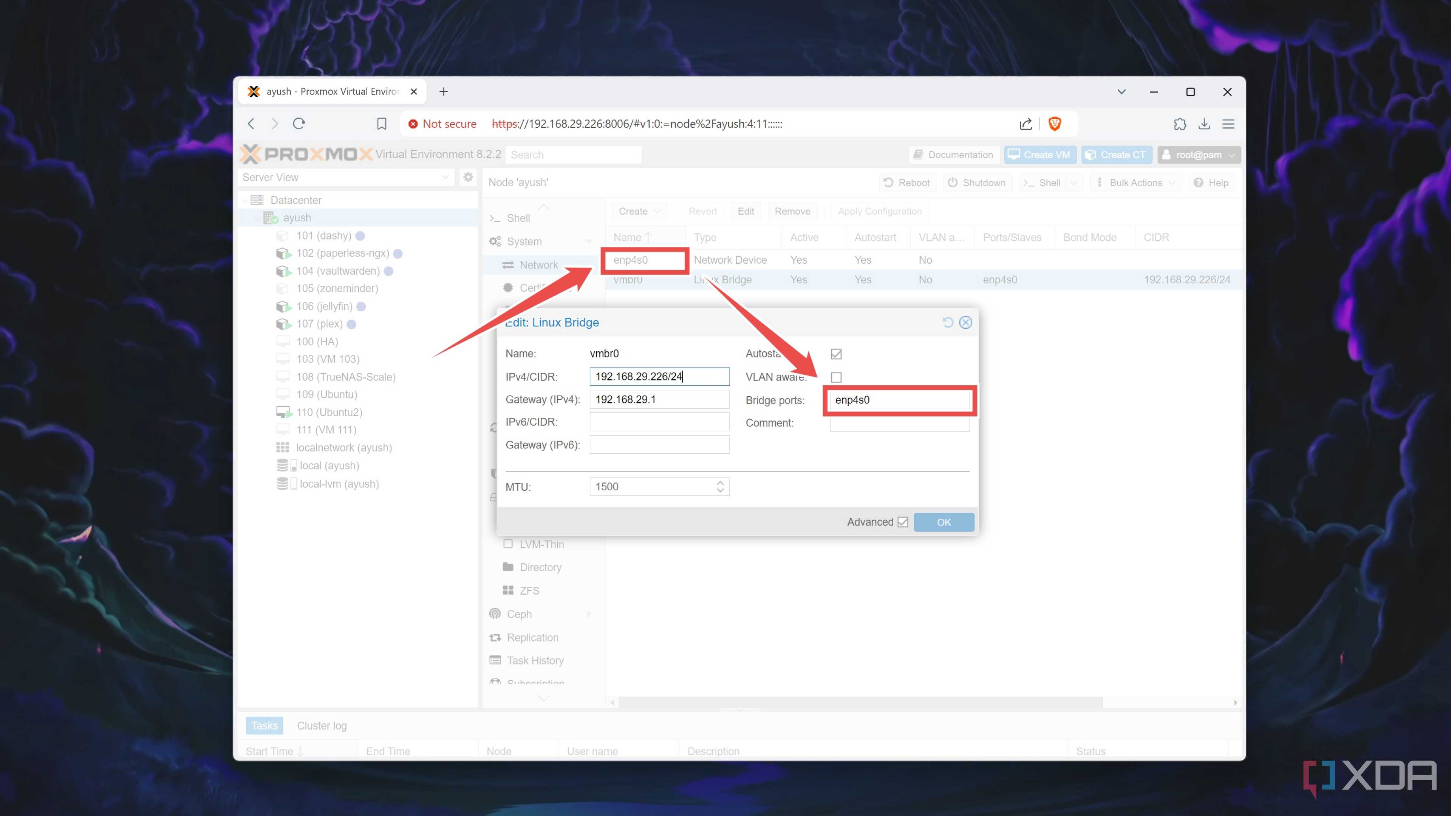Screen dimensions: 1451x816
Task: Collapse the Datacenter tree node
Action: 244,200
